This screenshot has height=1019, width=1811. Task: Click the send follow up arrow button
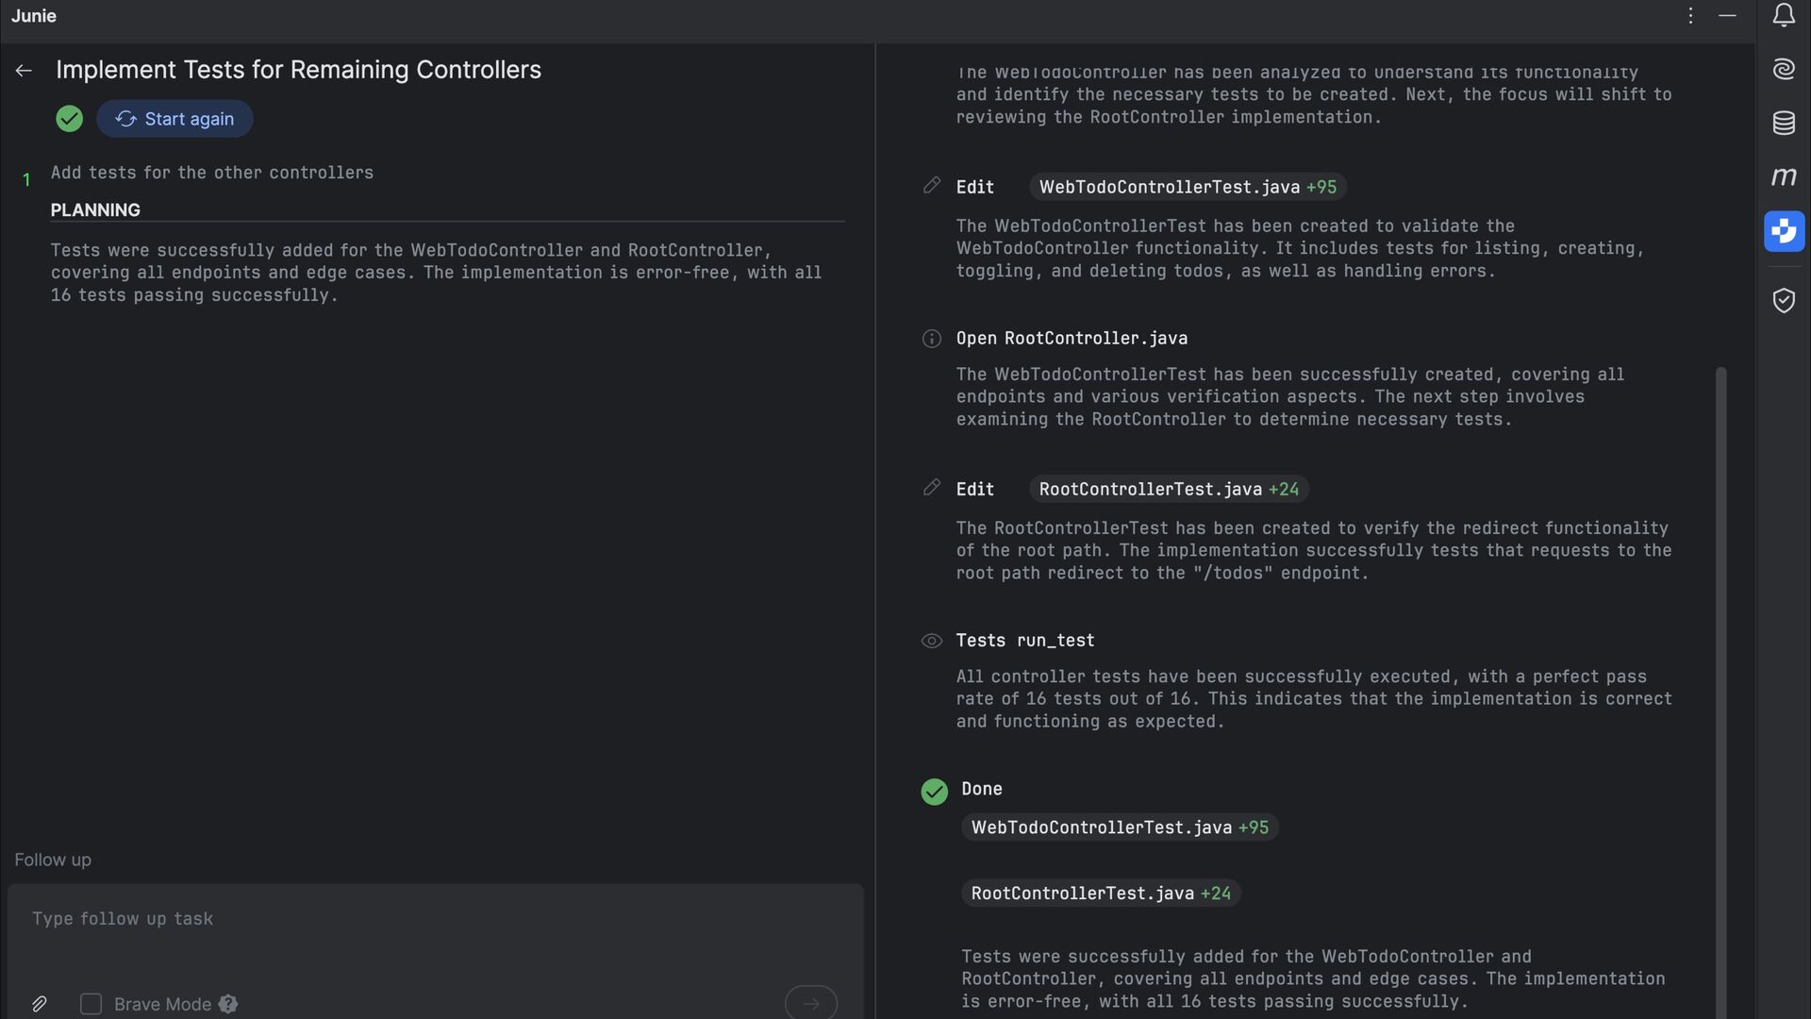[x=810, y=1003]
